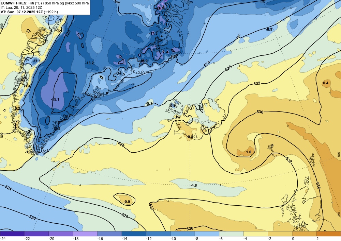
Task: Click the legend swatch between 0 and 2
Action: (305, 234)
